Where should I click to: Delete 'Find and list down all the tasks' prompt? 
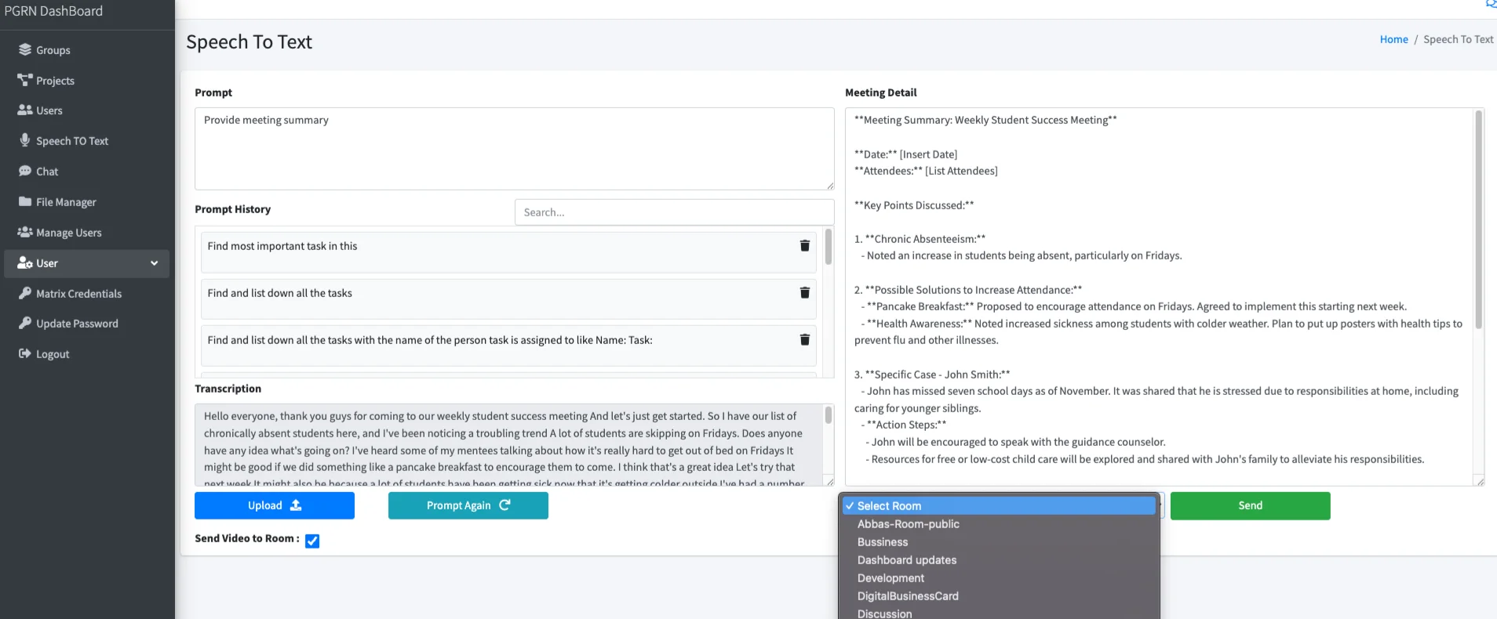tap(804, 293)
